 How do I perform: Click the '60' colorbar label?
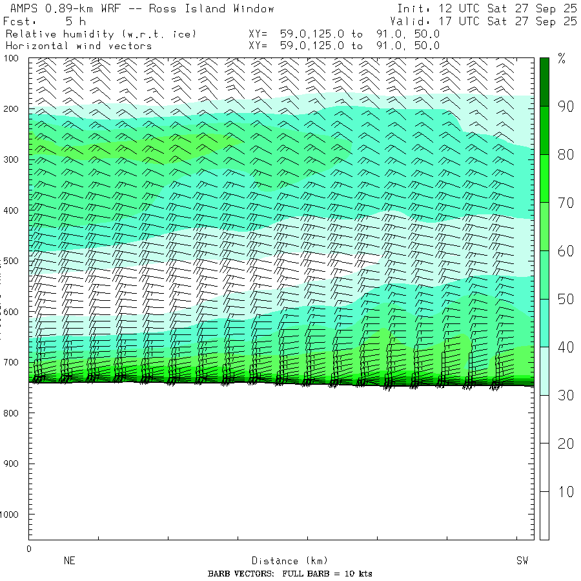click(x=566, y=251)
